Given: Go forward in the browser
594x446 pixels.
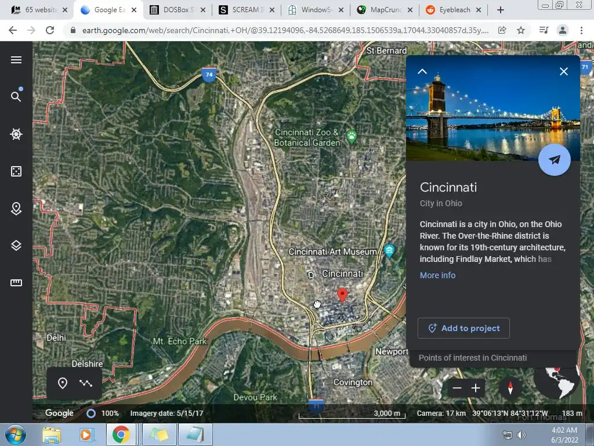Looking at the screenshot, I should click(x=31, y=30).
